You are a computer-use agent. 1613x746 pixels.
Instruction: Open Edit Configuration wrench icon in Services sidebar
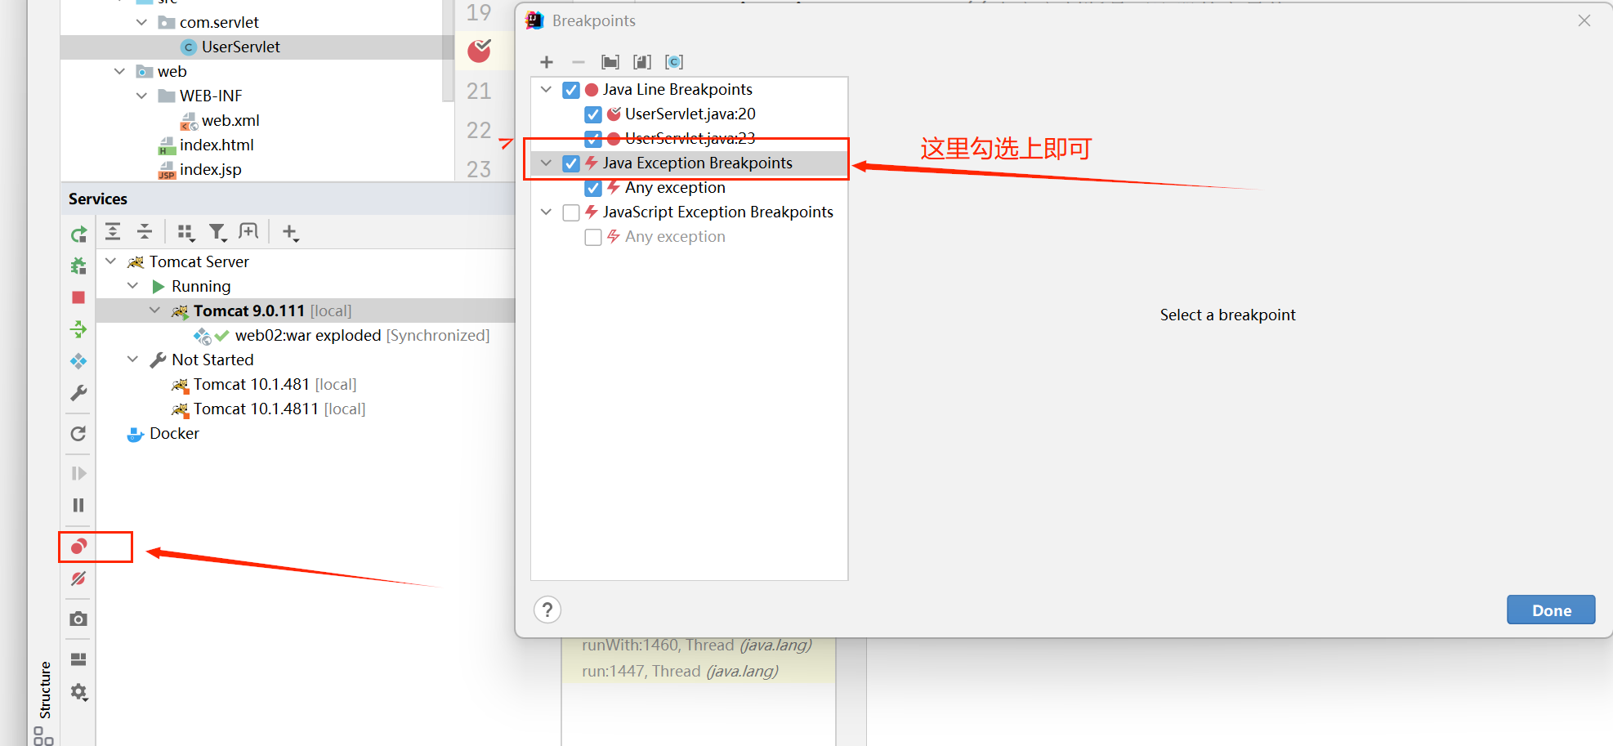(x=78, y=393)
